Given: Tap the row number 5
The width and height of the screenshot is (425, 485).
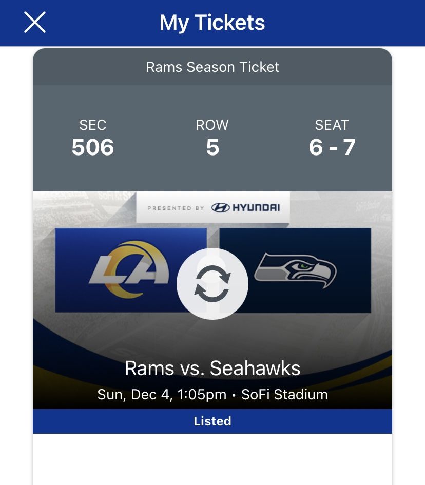Looking at the screenshot, I should pyautogui.click(x=212, y=148).
